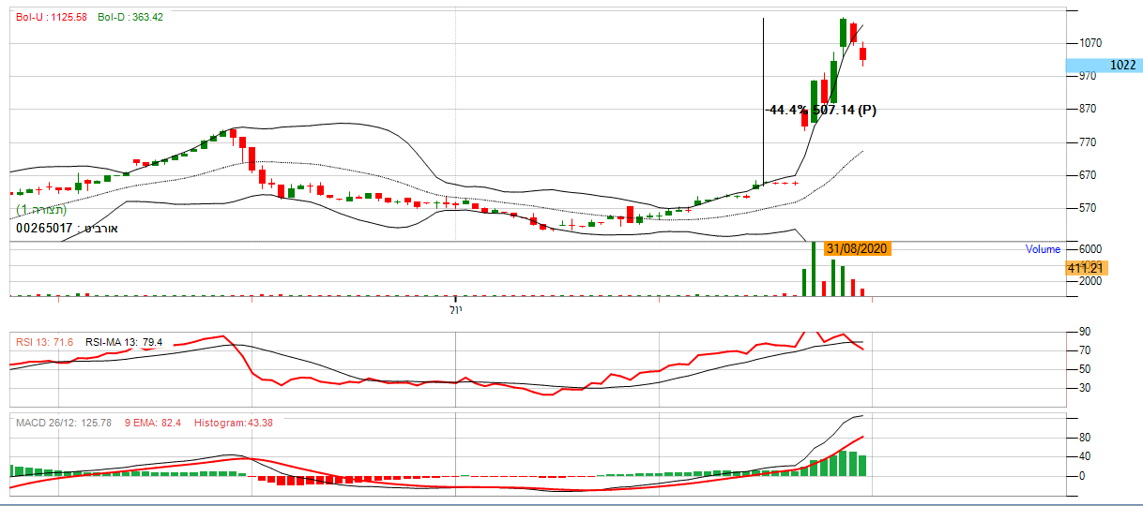Click the Bol-D 363.42 indicator label

click(130, 17)
